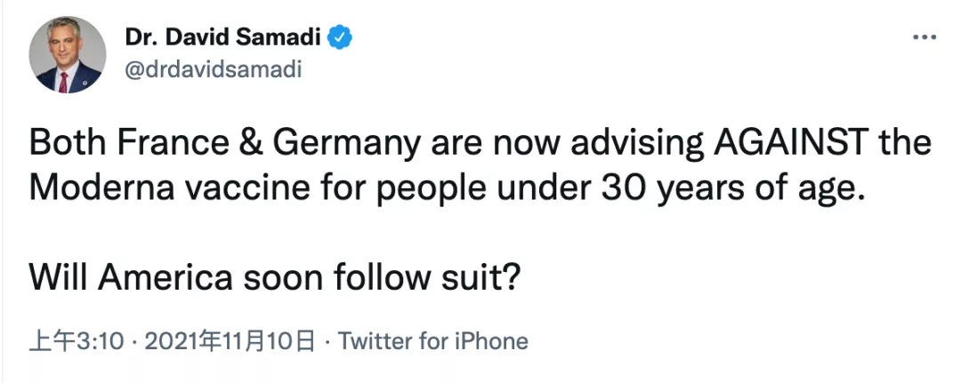Open the @drdavidsamadi handle link
The height and width of the screenshot is (383, 961).
click(214, 69)
